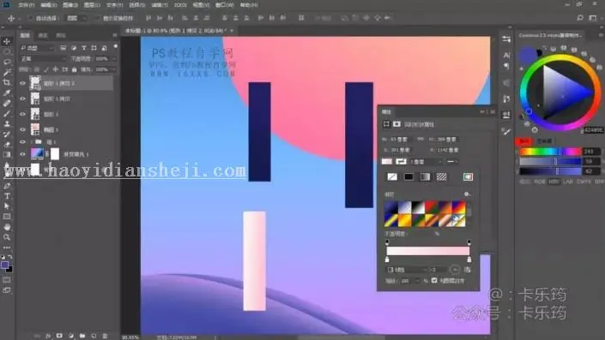Image resolution: width=605 pixels, height=340 pixels.
Task: Select the LAB tab in Coolorus panel
Action: pos(568,182)
